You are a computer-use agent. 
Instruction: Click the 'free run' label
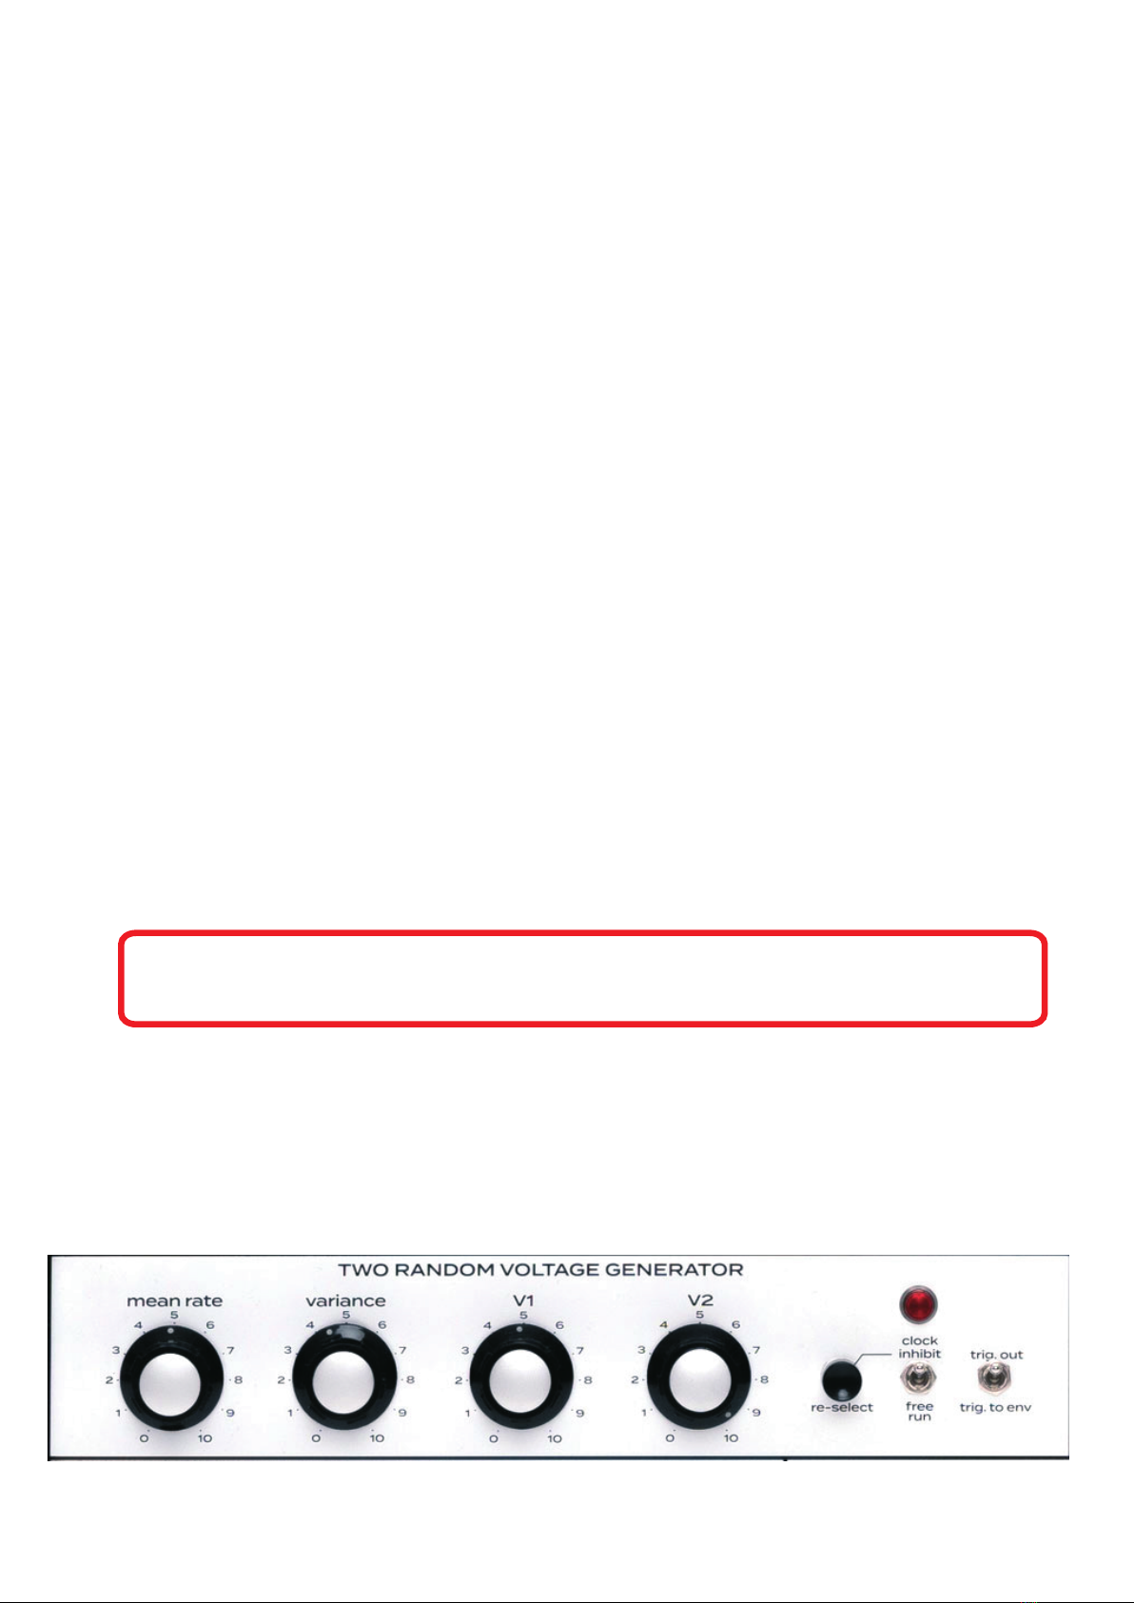919,1412
